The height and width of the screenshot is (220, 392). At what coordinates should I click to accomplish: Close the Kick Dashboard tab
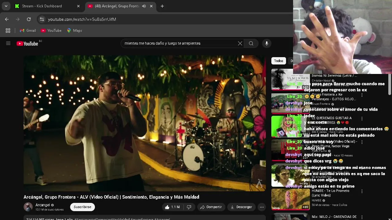tap(78, 6)
